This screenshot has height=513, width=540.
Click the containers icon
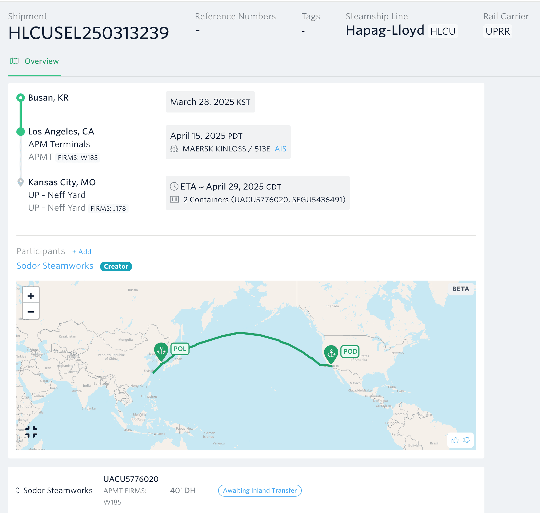[174, 199]
